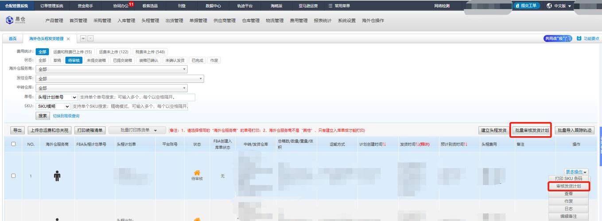Image resolution: width=602 pixels, height=221 pixels.
Task: Click the globe language icon
Action: (549, 6)
